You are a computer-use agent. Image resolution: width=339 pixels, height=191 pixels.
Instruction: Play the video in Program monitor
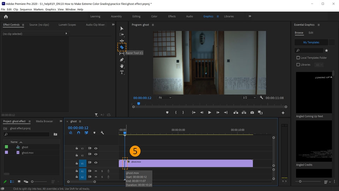(x=209, y=112)
